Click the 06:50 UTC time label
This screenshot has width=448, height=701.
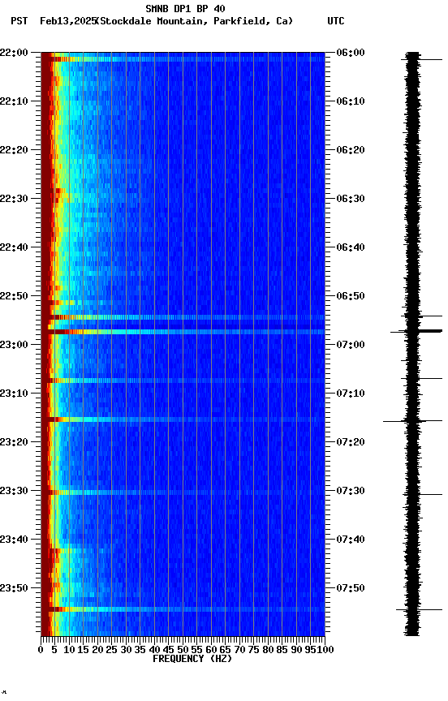click(x=350, y=296)
